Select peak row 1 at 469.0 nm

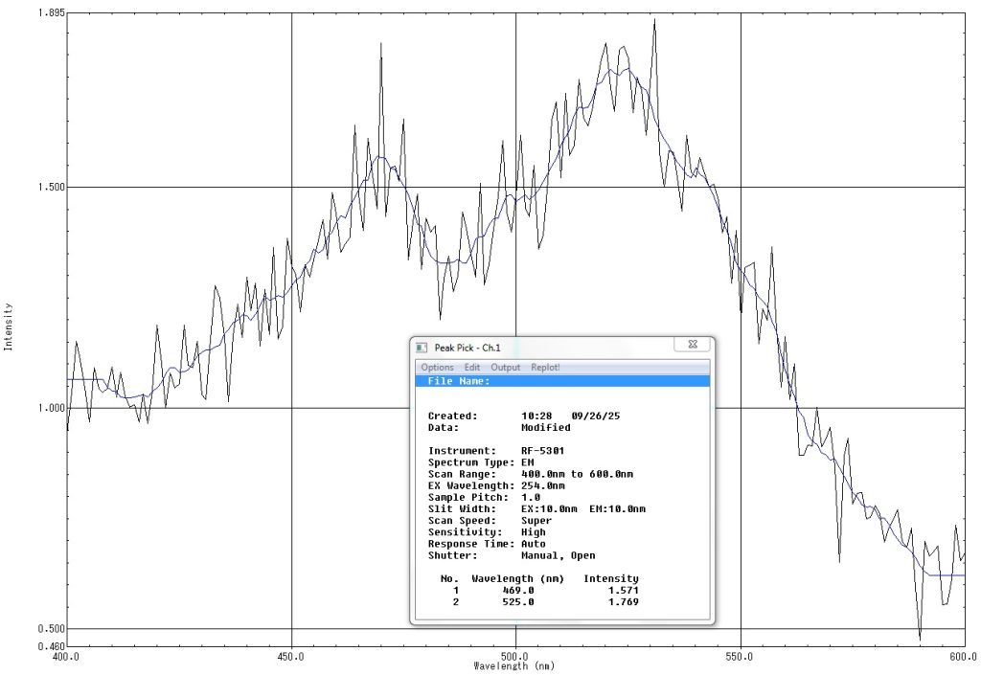(539, 591)
